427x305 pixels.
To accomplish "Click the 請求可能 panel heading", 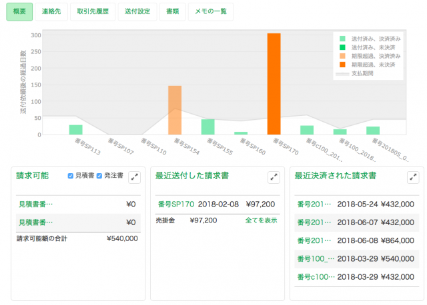I will 33,176.
